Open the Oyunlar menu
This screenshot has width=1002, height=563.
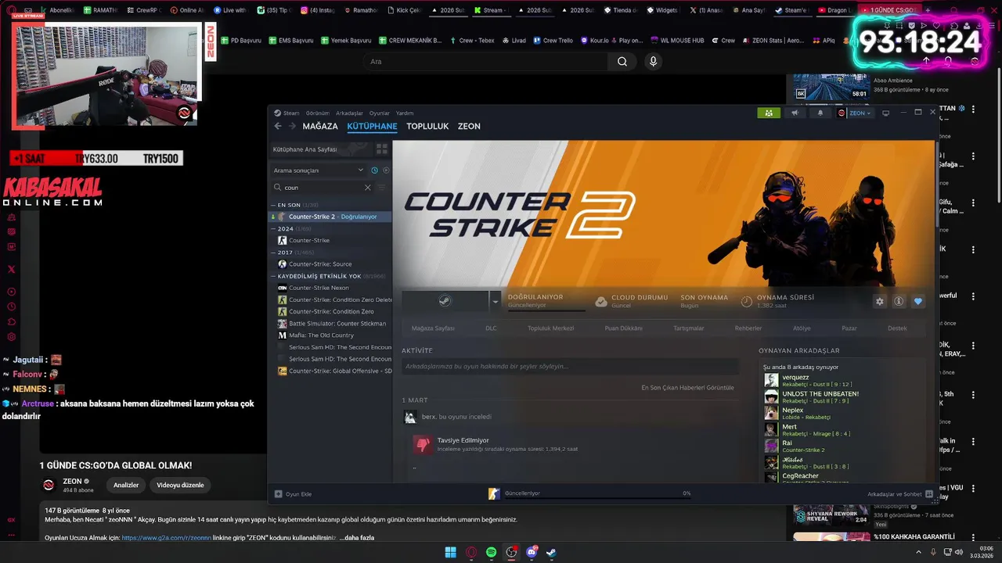(380, 113)
